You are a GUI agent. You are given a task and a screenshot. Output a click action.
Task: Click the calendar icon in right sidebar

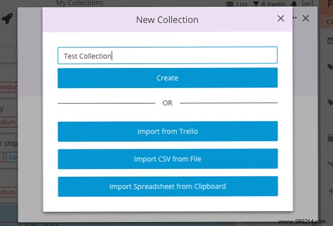(330, 40)
